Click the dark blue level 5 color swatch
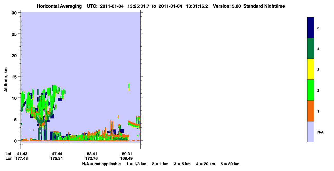The width and height of the screenshot is (334, 171). tap(311, 28)
